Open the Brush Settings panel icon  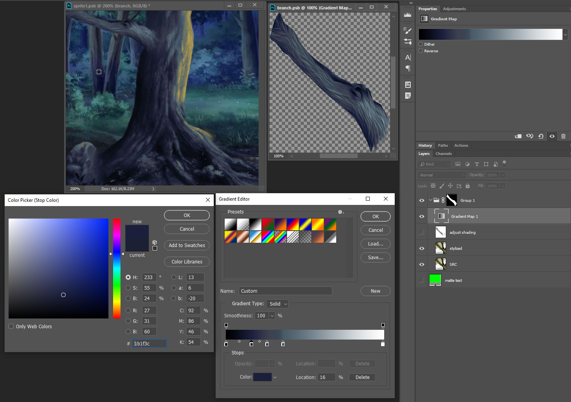point(408,30)
